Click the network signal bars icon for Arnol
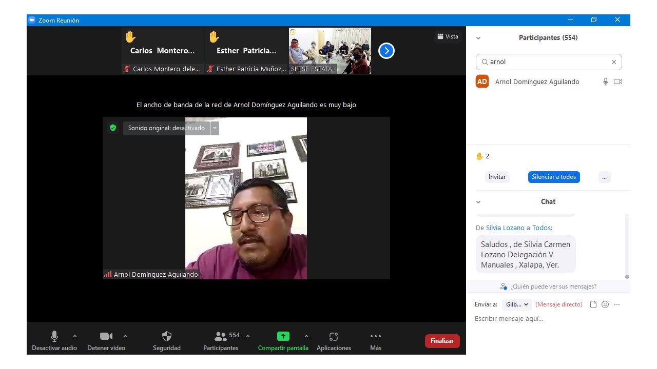Screen dimensions: 657x369 point(108,274)
